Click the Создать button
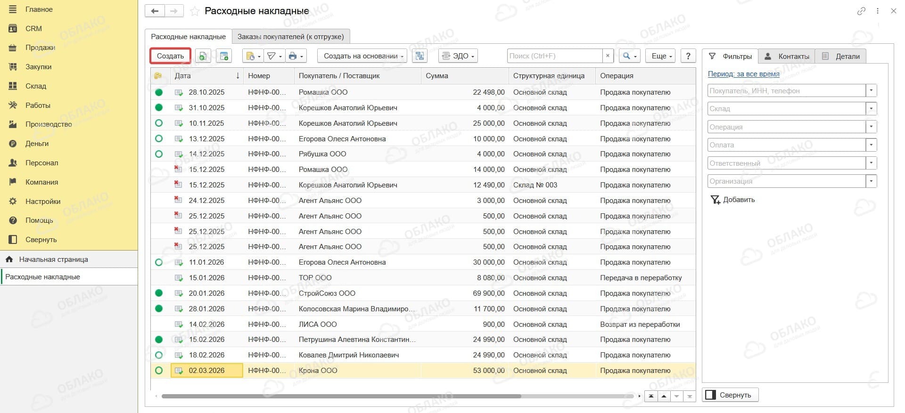905x413 pixels. 170,56
